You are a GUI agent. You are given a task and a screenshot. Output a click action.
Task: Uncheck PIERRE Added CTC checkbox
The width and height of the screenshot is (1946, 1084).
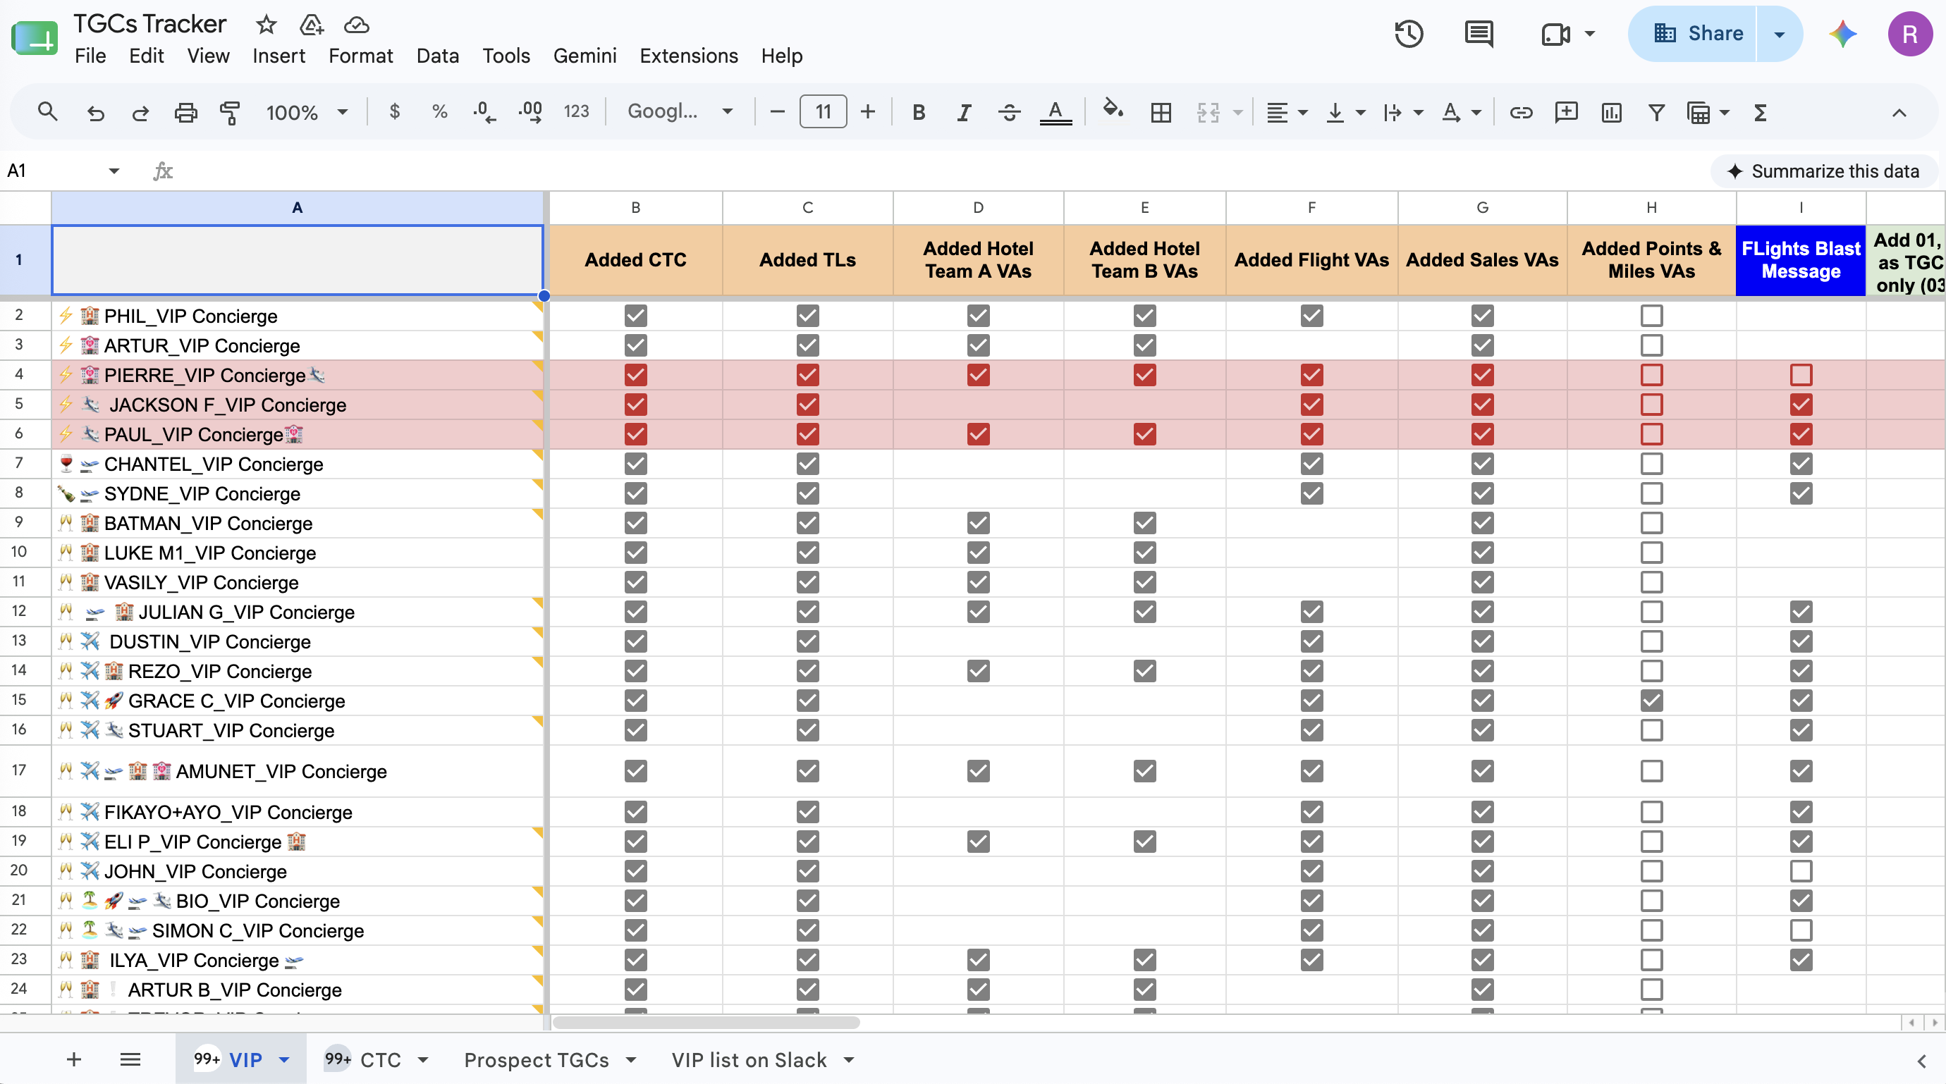635,375
